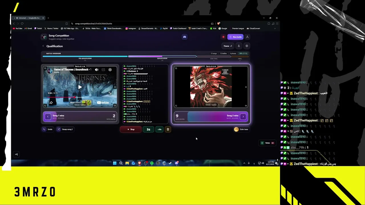The image size is (365, 205).
Task: Open the user profile icon
Action: tap(247, 37)
